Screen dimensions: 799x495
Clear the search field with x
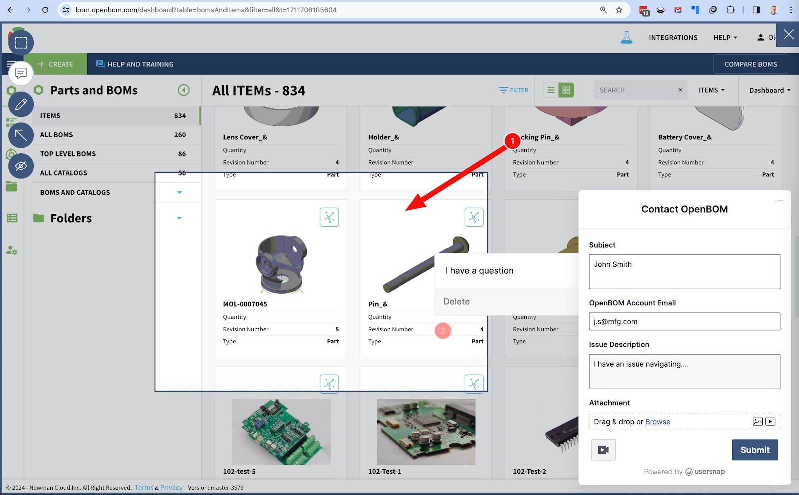(x=680, y=90)
